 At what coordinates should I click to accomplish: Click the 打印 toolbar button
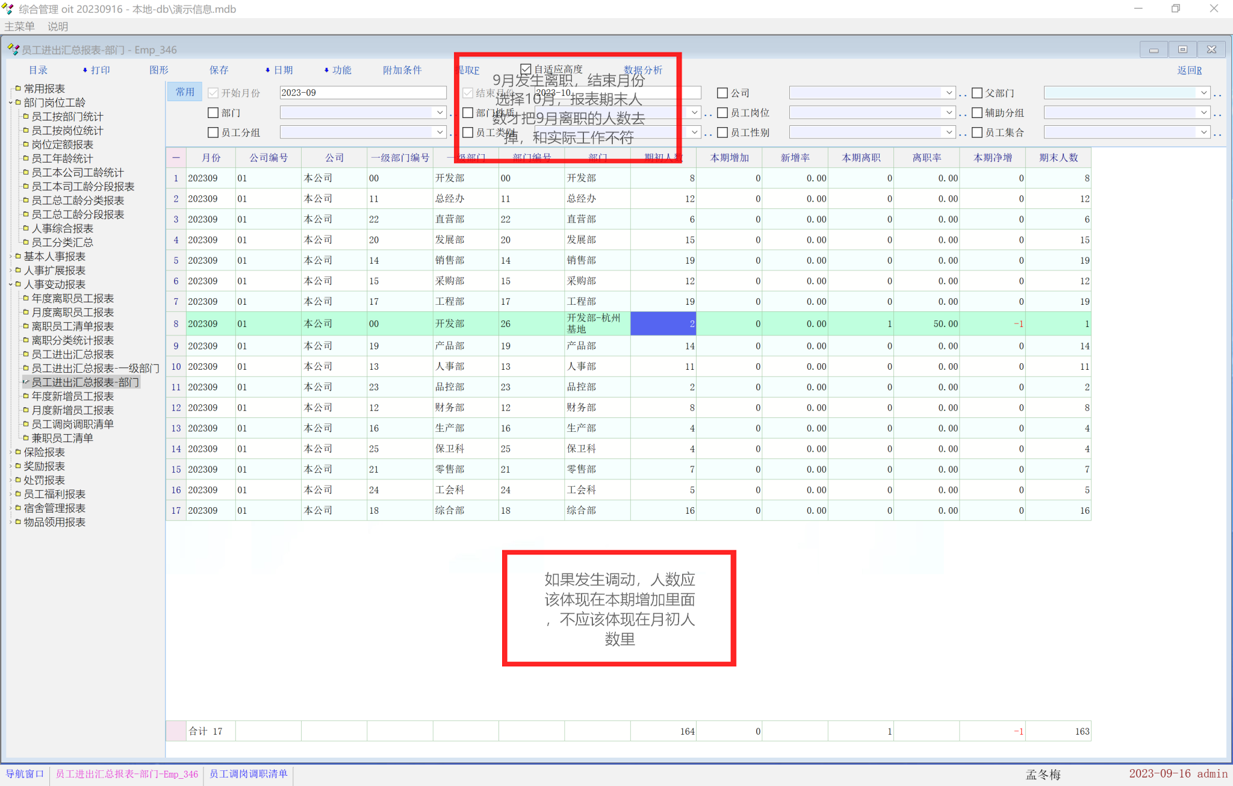[x=100, y=70]
